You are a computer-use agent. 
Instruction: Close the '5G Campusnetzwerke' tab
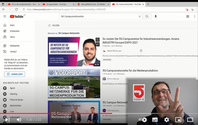click(143, 4)
